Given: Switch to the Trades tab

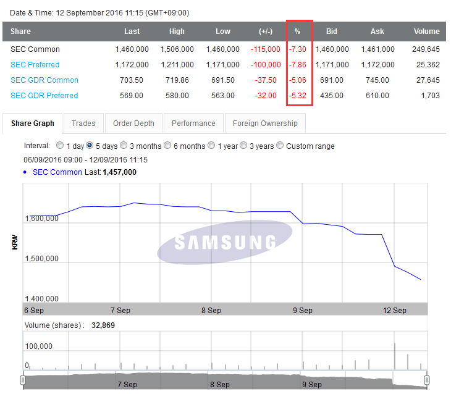Looking at the screenshot, I should 83,124.
